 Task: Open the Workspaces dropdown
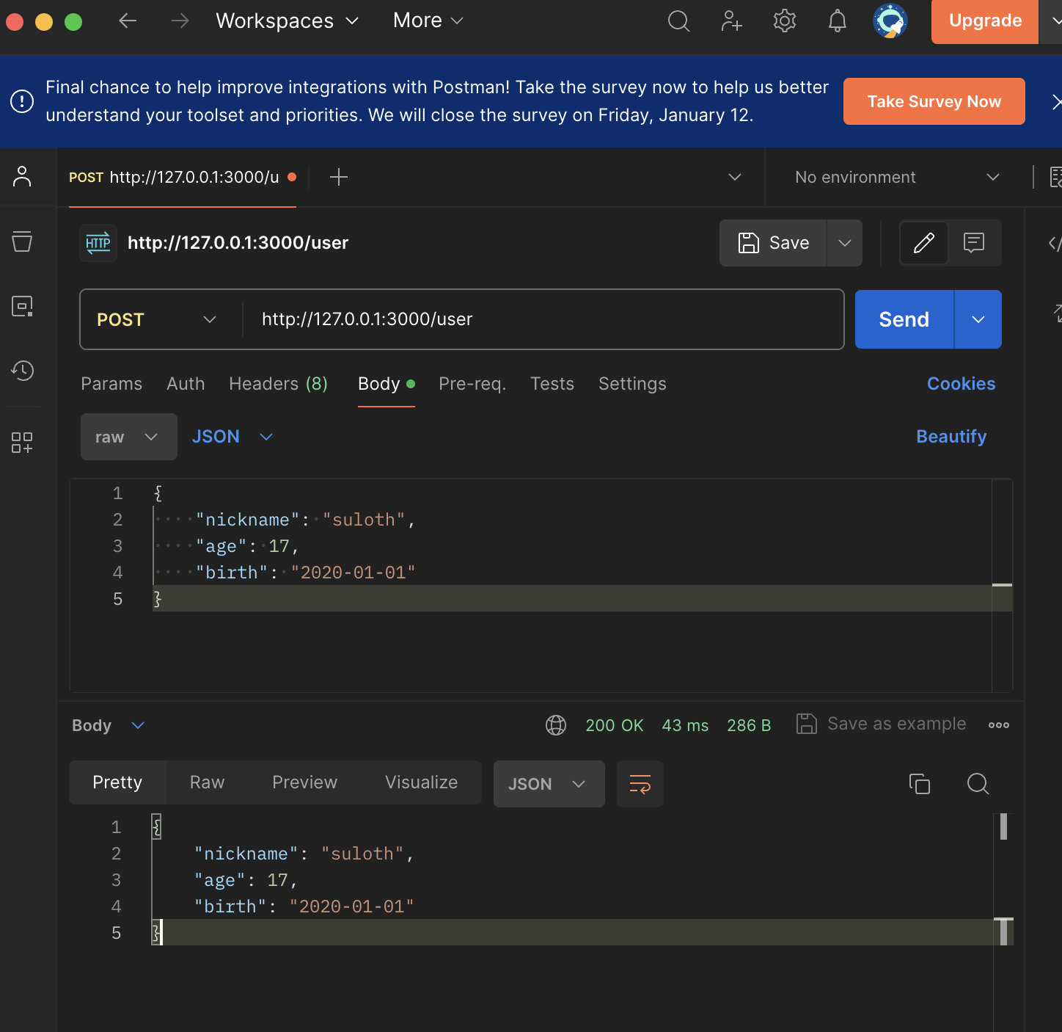pos(287,21)
